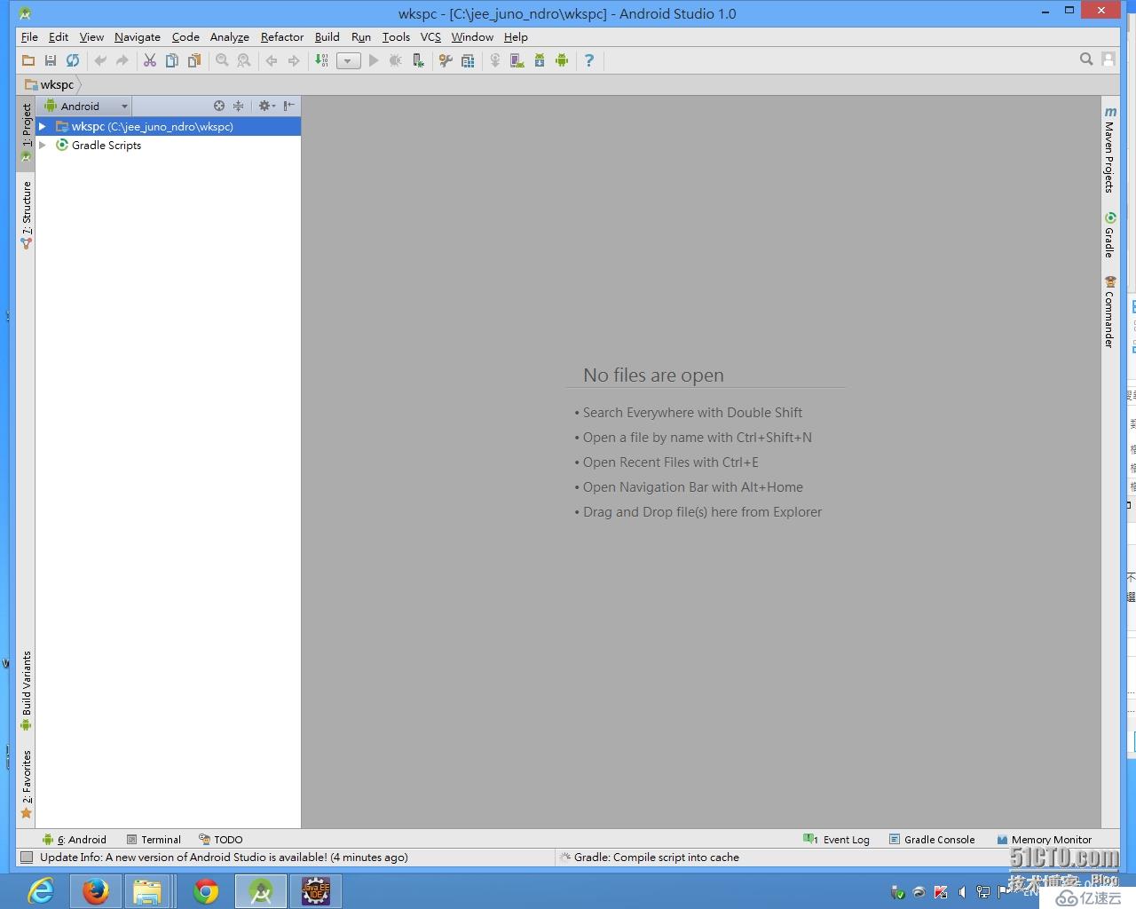Click the Copy icon in toolbar
This screenshot has height=909, width=1136.
click(x=172, y=60)
